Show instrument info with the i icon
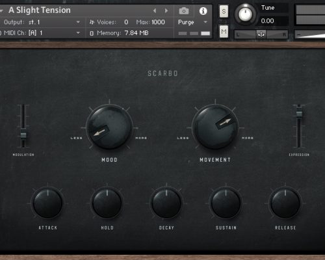This screenshot has height=260, width=325. coord(203,11)
